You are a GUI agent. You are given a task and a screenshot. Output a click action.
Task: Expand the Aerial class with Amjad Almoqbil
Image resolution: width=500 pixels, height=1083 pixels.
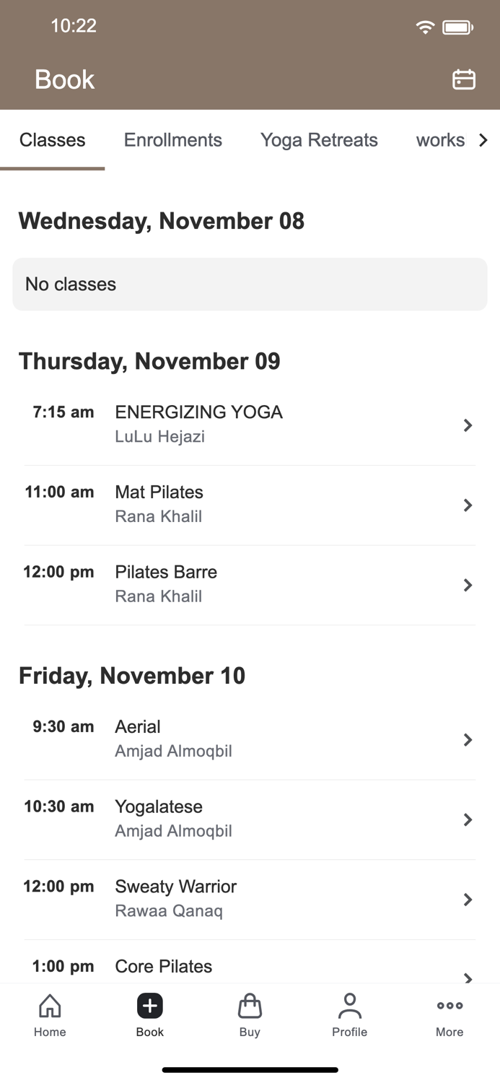click(250, 739)
